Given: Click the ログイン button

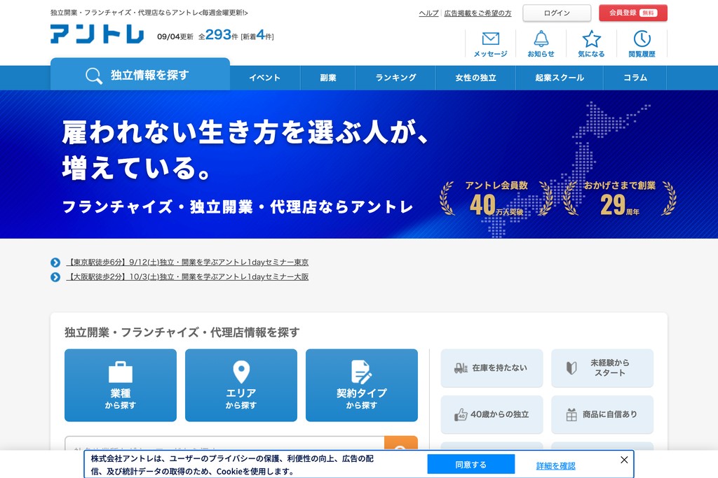Looking at the screenshot, I should pos(557,13).
